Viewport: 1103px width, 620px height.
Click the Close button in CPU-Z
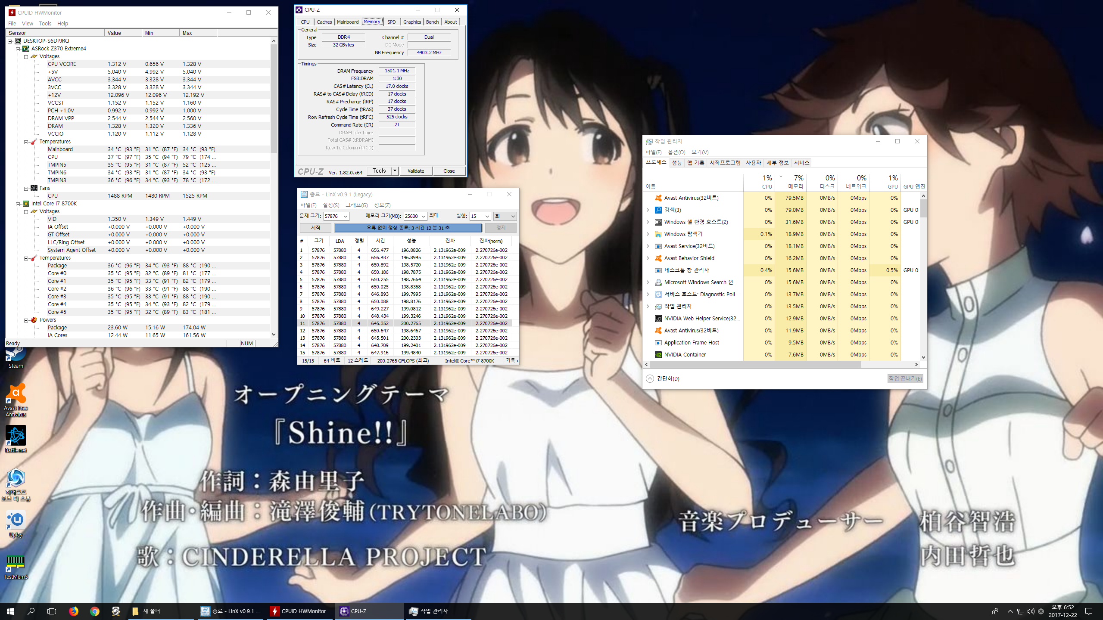(449, 171)
